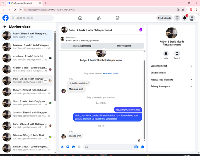
Task: Open the Wenjuan Wang conversation
Action: (27, 137)
